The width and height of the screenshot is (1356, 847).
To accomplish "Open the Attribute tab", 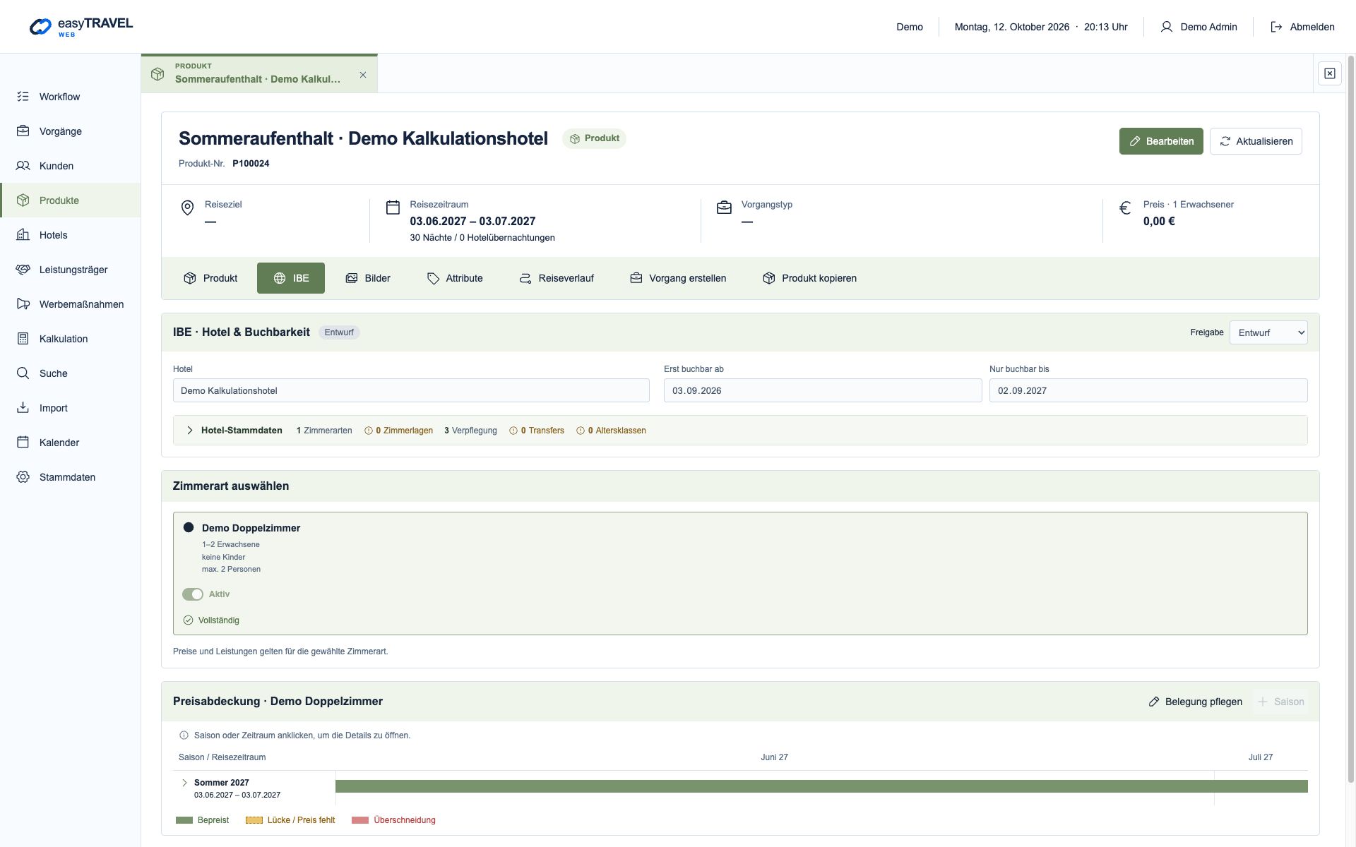I will tap(455, 278).
